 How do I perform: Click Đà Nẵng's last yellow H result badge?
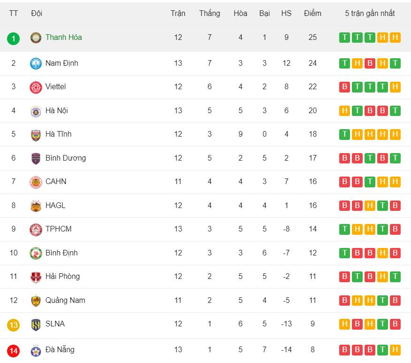(x=395, y=350)
